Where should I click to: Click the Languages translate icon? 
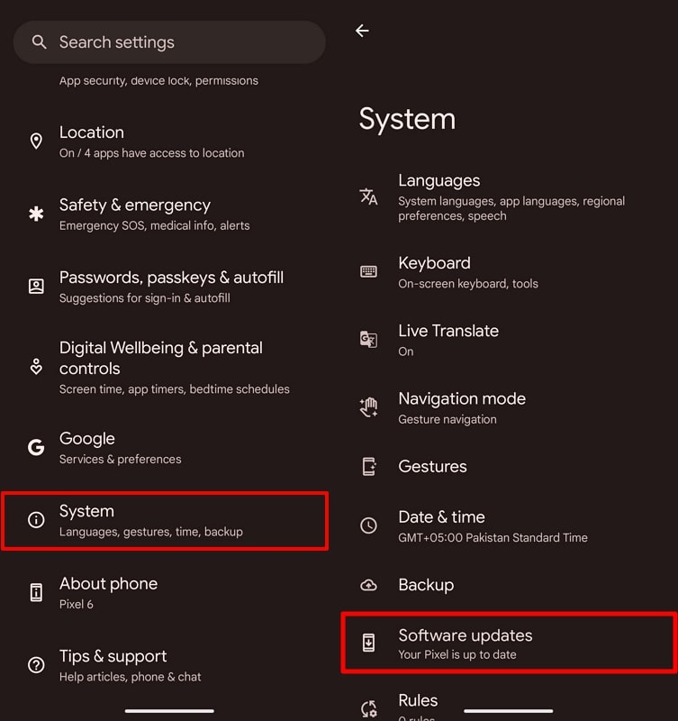click(368, 196)
